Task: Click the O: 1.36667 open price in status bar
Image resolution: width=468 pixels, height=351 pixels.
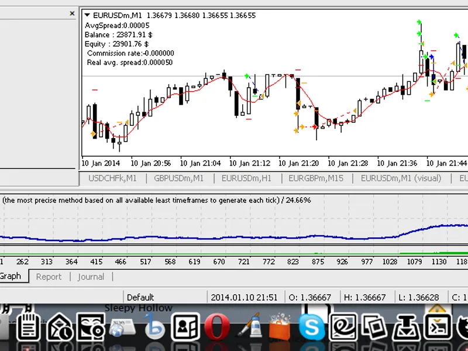Action: tap(310, 297)
